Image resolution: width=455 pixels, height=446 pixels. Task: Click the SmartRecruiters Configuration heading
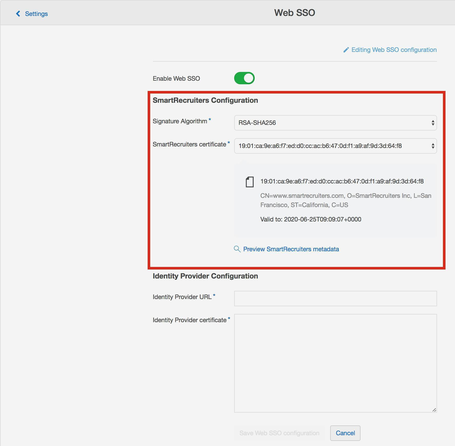(x=205, y=100)
